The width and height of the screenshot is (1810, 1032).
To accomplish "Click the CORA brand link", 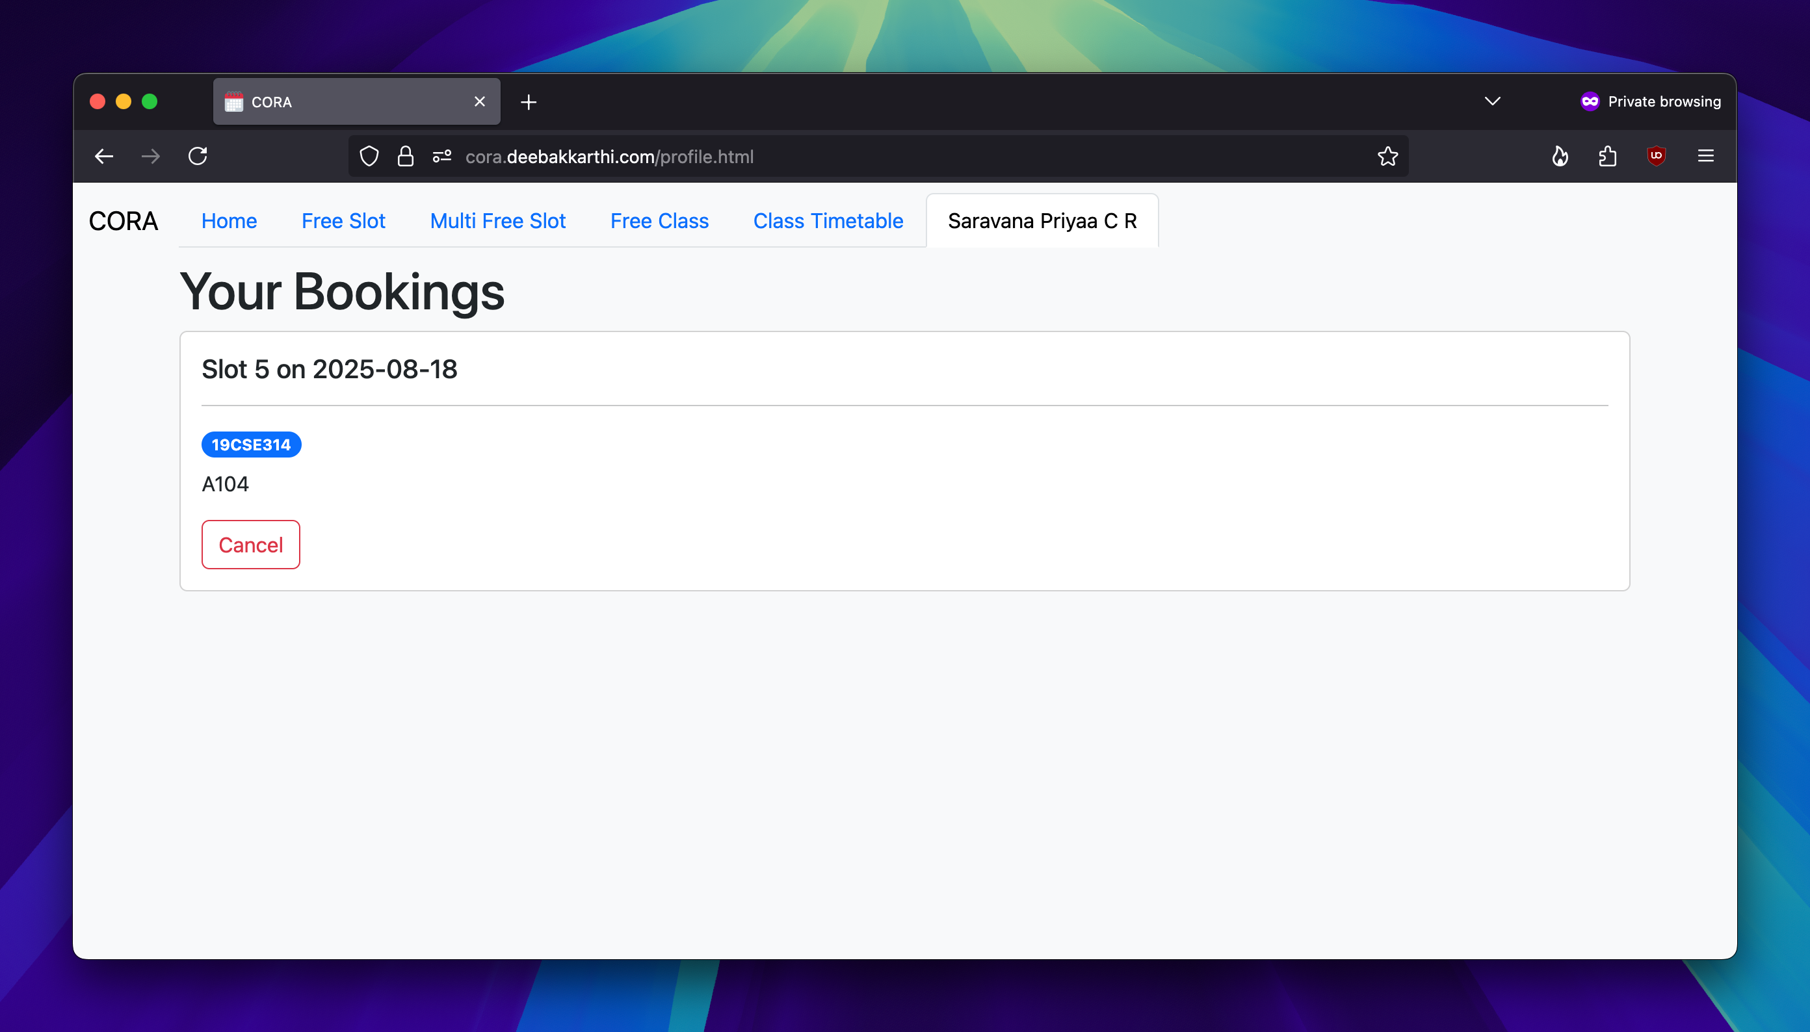I will pyautogui.click(x=124, y=221).
